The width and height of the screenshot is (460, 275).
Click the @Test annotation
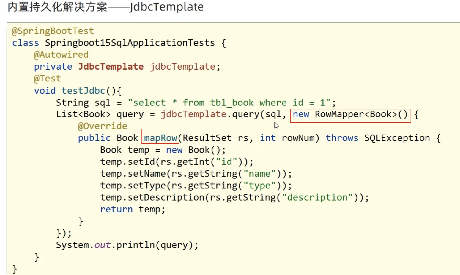tap(47, 79)
